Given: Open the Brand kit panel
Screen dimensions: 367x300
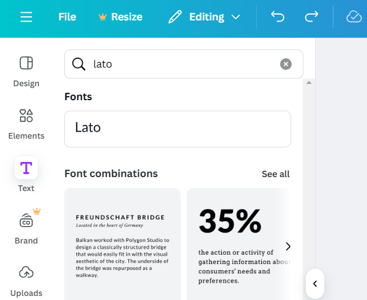Looking at the screenshot, I should [26, 227].
